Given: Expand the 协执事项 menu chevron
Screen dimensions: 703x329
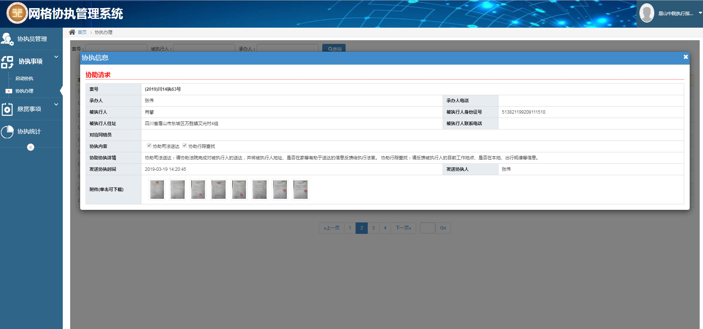Looking at the screenshot, I should (56, 57).
